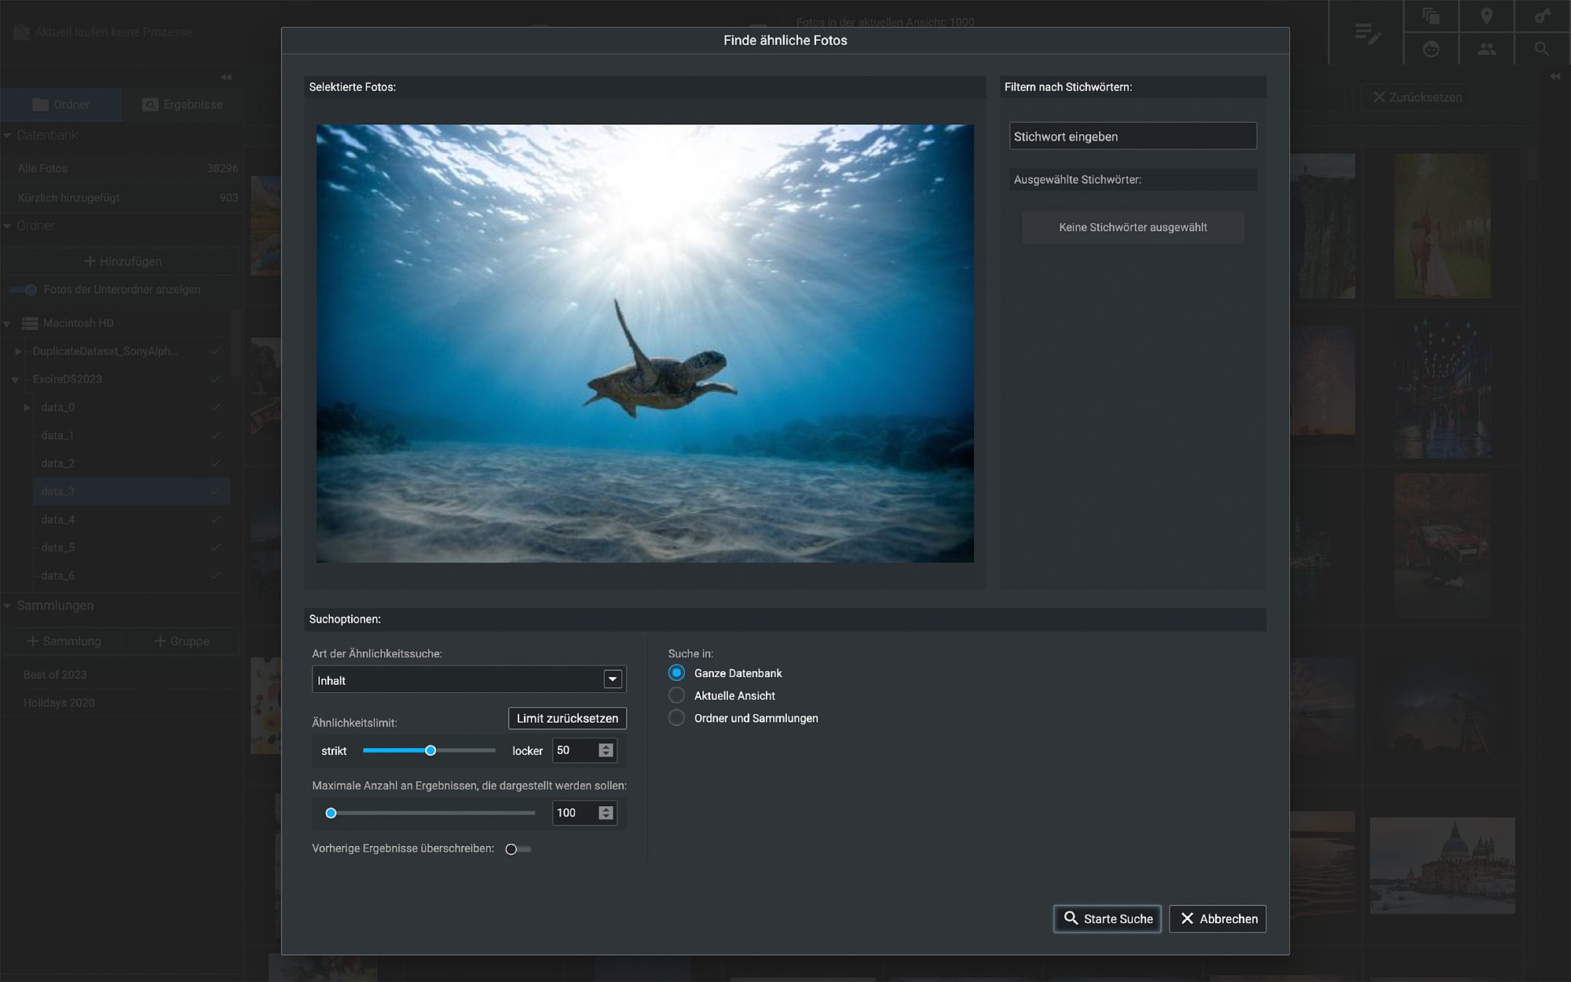Open the Best of 2023 collection
The width and height of the screenshot is (1571, 982).
tap(120, 675)
